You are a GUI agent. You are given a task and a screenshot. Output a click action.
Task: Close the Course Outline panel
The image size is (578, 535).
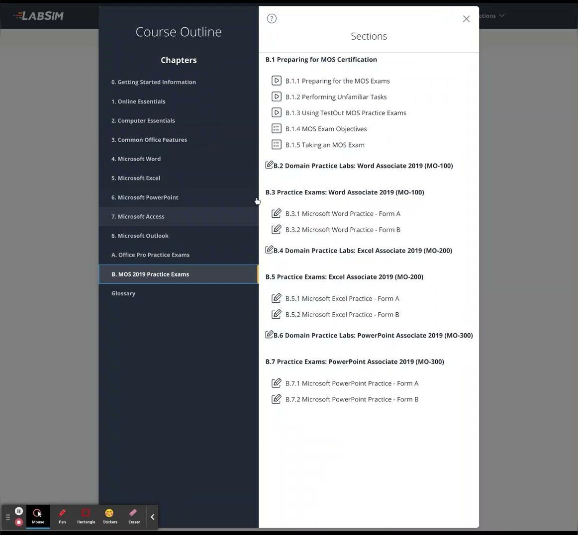point(466,19)
